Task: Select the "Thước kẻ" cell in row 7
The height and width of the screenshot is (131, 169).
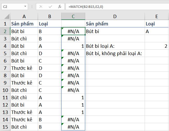Action: (x=24, y=68)
